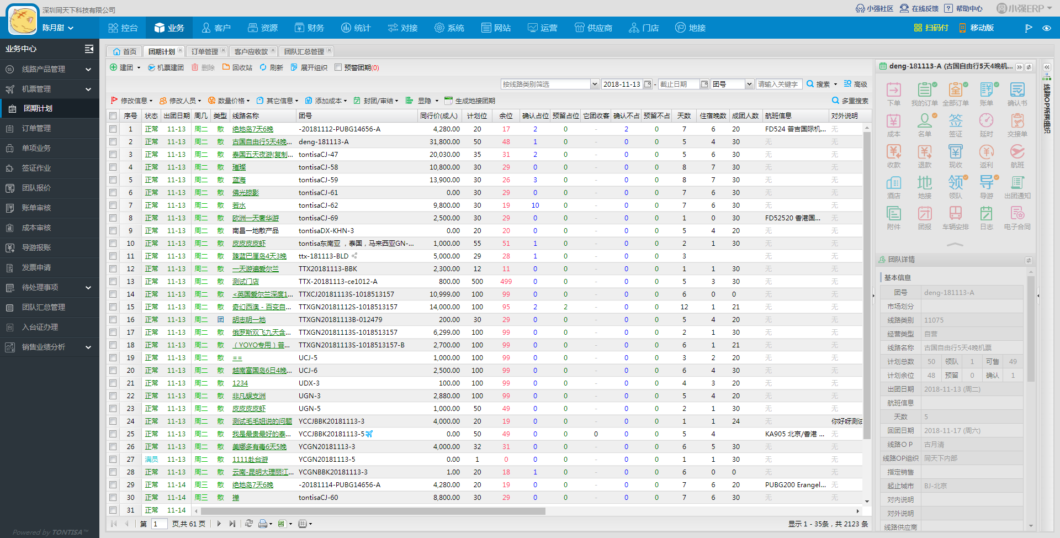Click the 多重搜索 button
The width and height of the screenshot is (1060, 538).
(850, 101)
